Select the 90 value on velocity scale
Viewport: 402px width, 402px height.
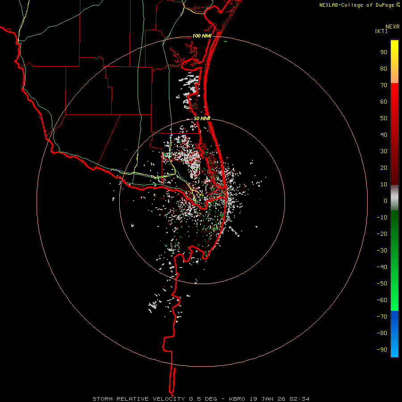[x=384, y=52]
